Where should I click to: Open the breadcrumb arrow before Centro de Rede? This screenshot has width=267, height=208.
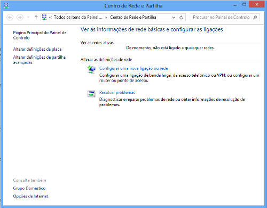pos(106,17)
